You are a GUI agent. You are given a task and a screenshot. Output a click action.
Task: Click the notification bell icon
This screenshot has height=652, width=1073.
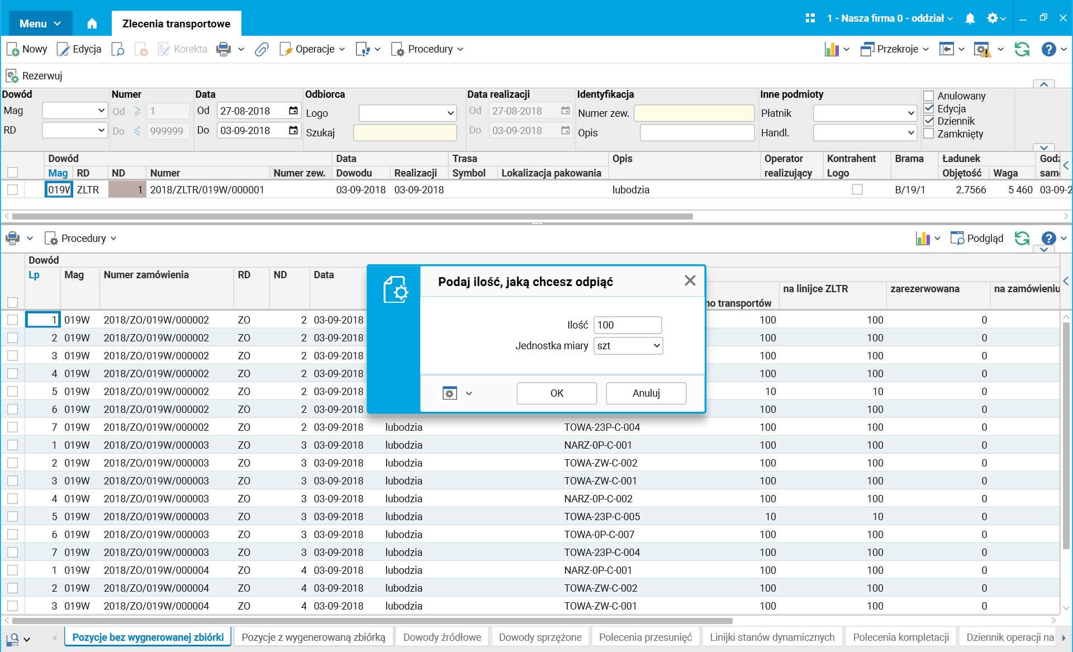click(x=970, y=18)
